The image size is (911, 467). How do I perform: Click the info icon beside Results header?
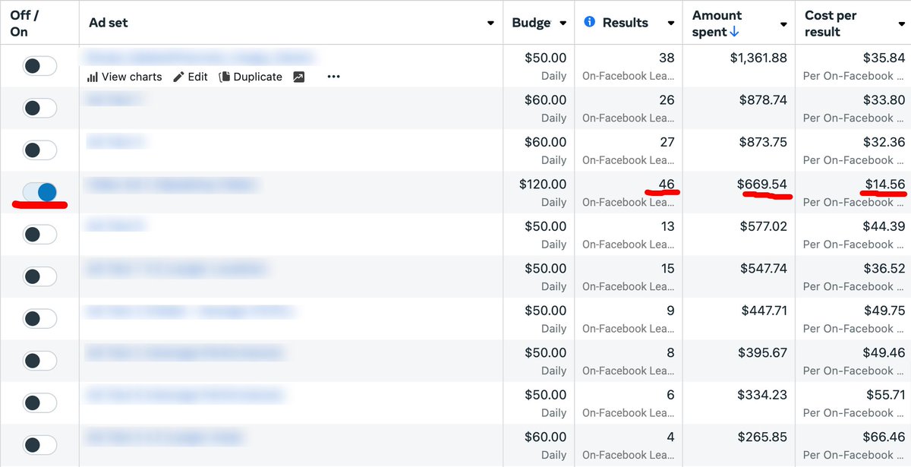tap(590, 23)
